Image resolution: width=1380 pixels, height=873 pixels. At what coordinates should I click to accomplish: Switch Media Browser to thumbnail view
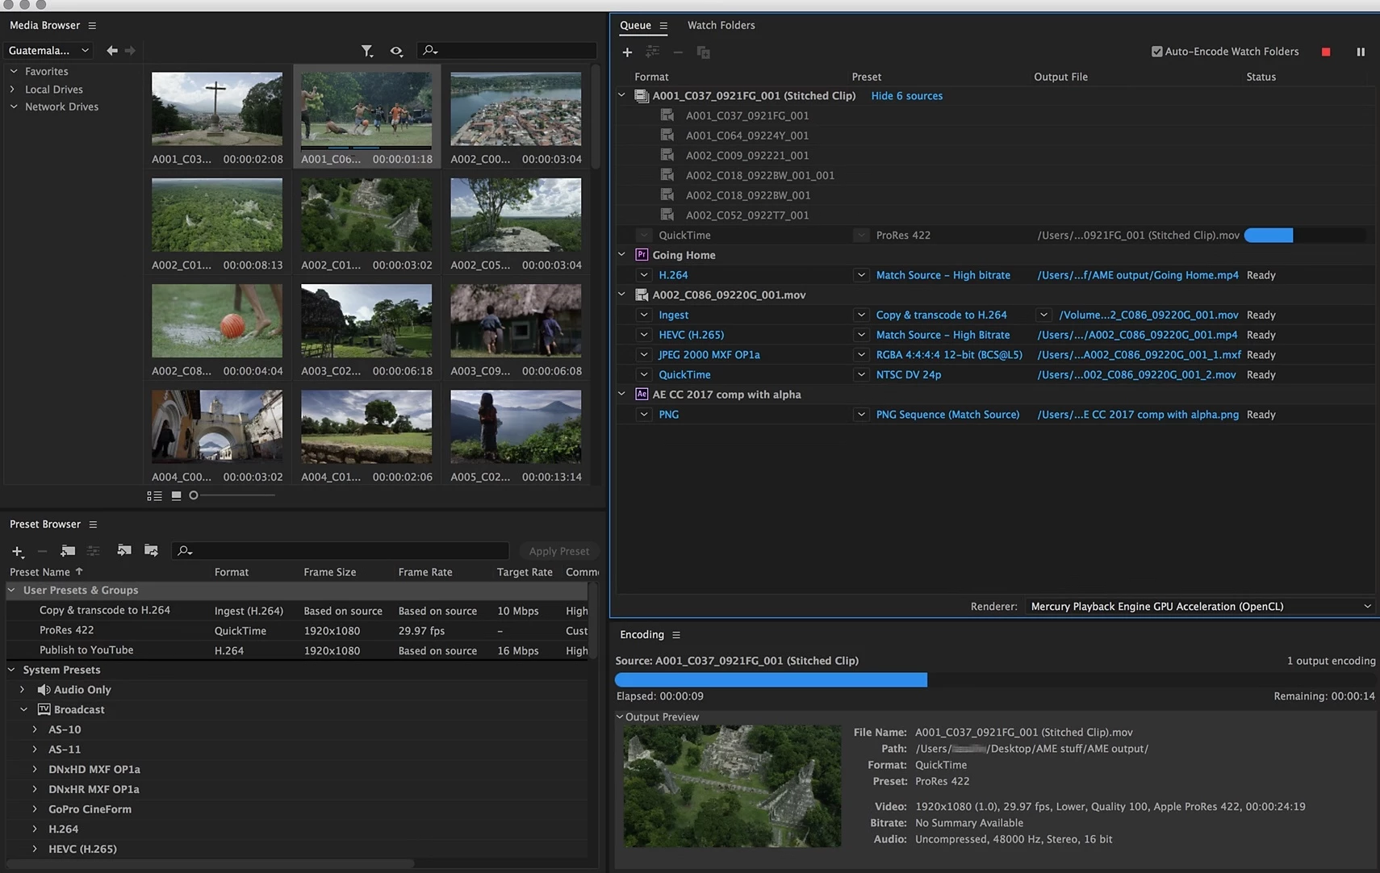(176, 495)
